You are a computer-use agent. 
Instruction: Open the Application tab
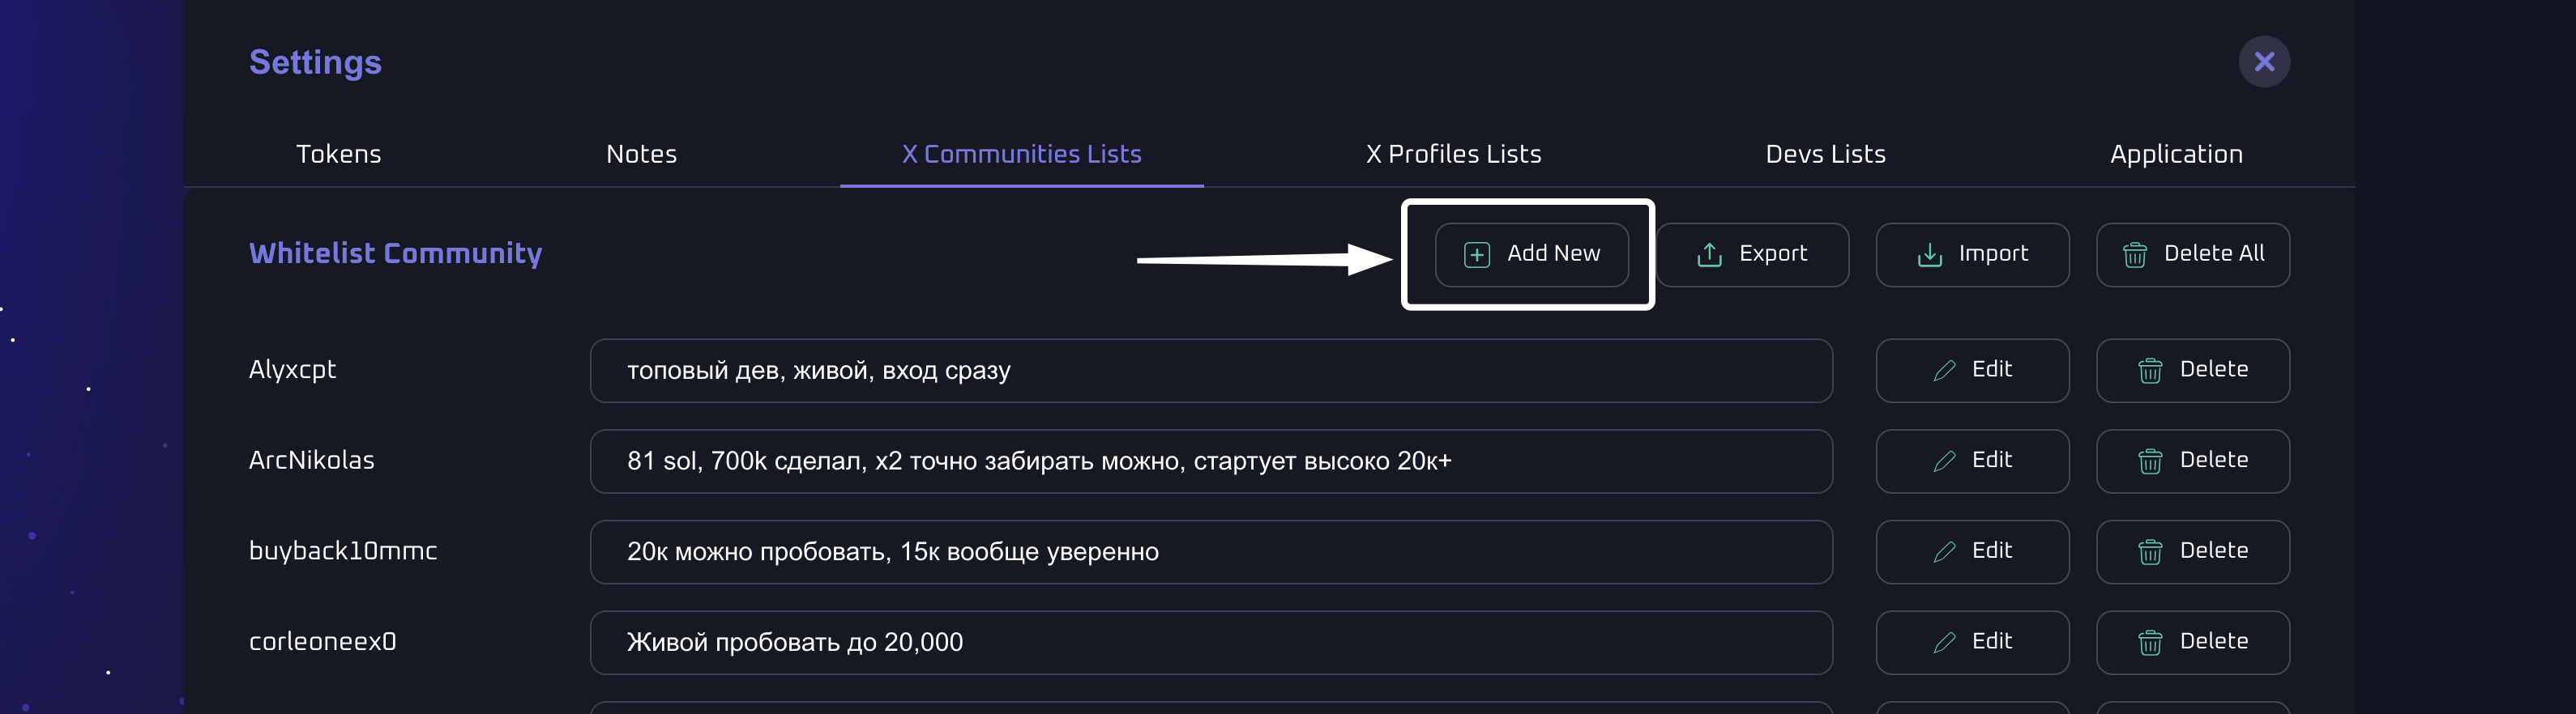[x=2176, y=154]
